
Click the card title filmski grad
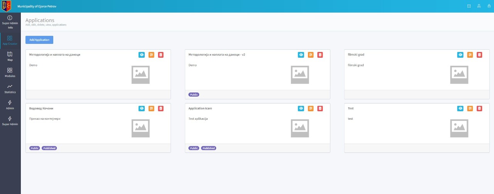[356, 55]
